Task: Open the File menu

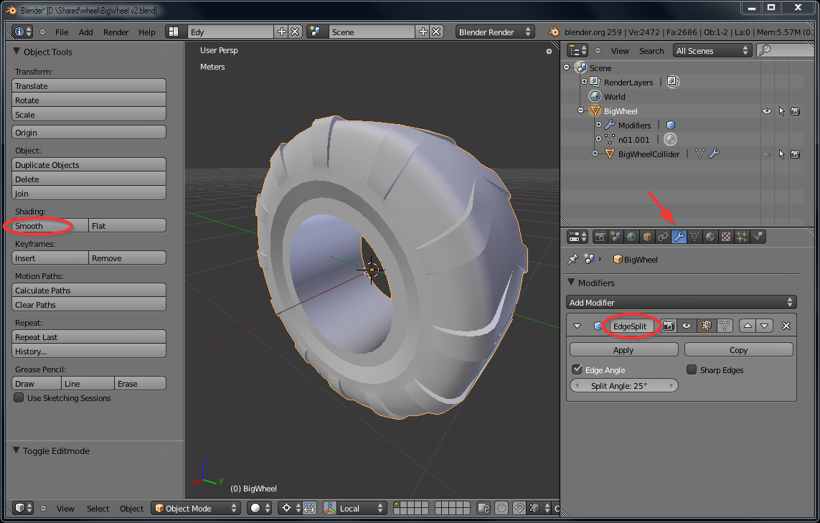Action: coord(62,32)
